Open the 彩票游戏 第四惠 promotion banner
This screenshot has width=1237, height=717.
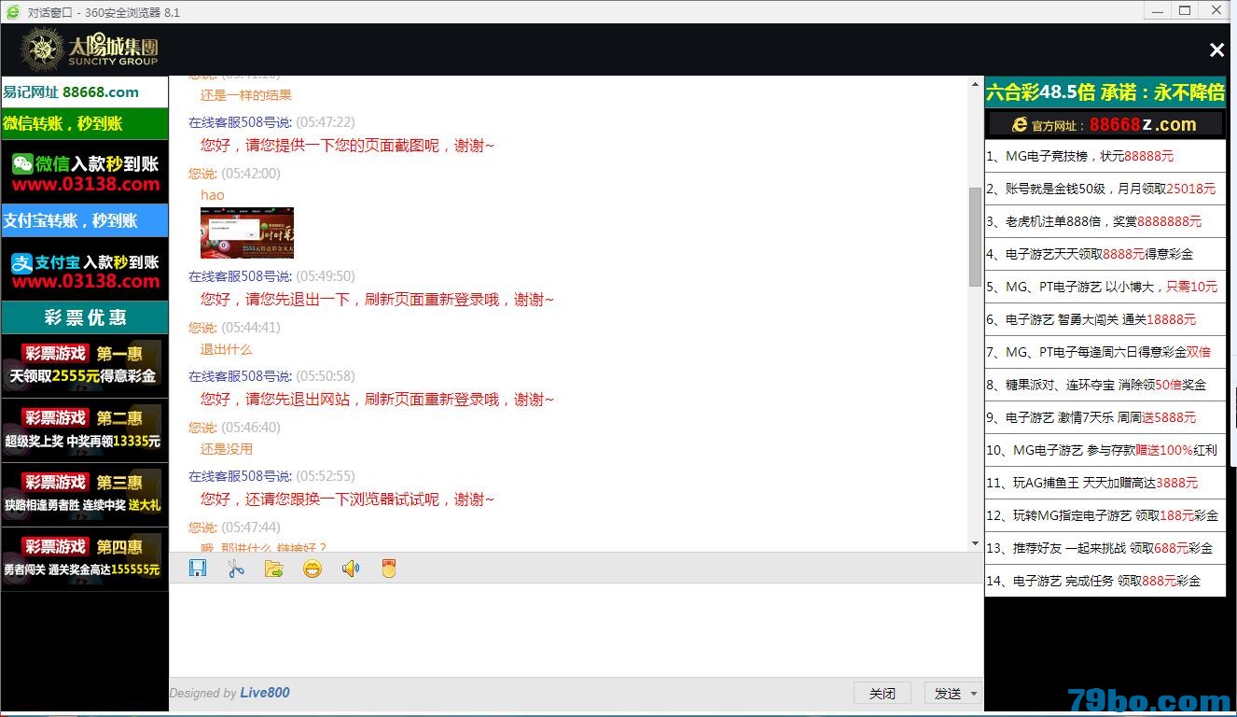(85, 559)
